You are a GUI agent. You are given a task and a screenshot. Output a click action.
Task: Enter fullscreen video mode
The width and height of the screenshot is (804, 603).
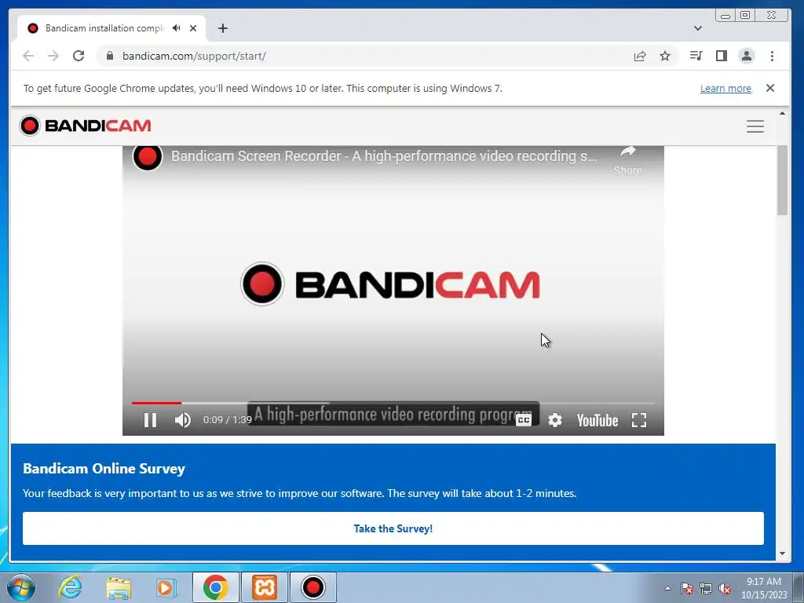(x=639, y=421)
